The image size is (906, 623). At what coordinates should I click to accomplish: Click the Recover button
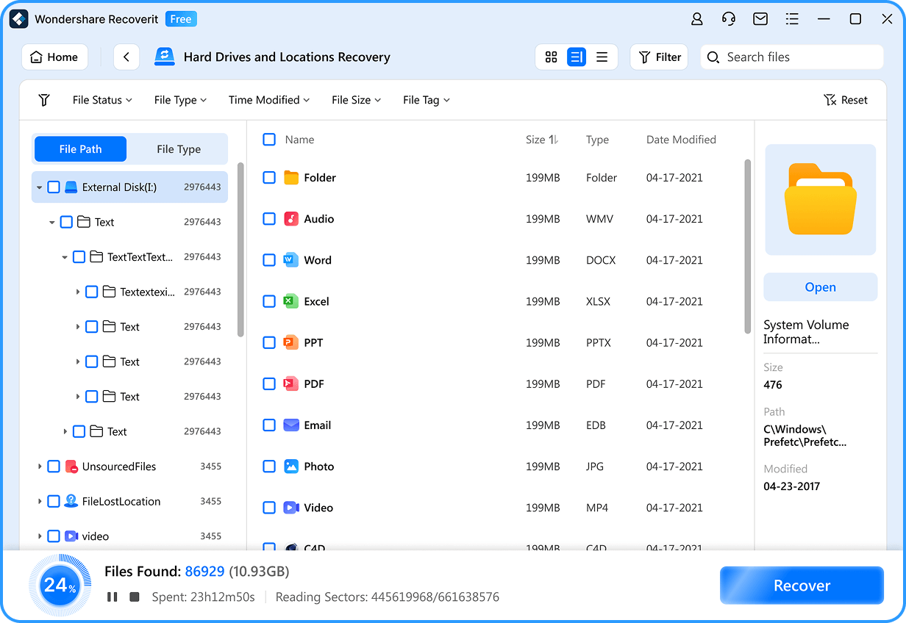coord(802,586)
